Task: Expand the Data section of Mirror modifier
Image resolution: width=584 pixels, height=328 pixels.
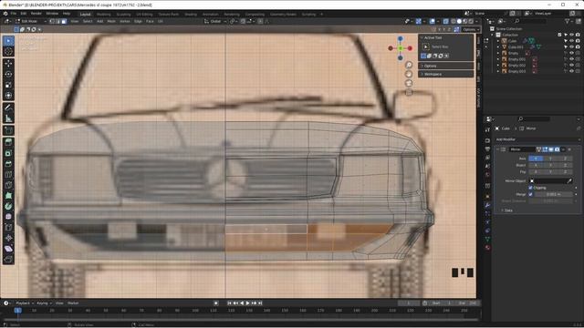Action: point(508,210)
